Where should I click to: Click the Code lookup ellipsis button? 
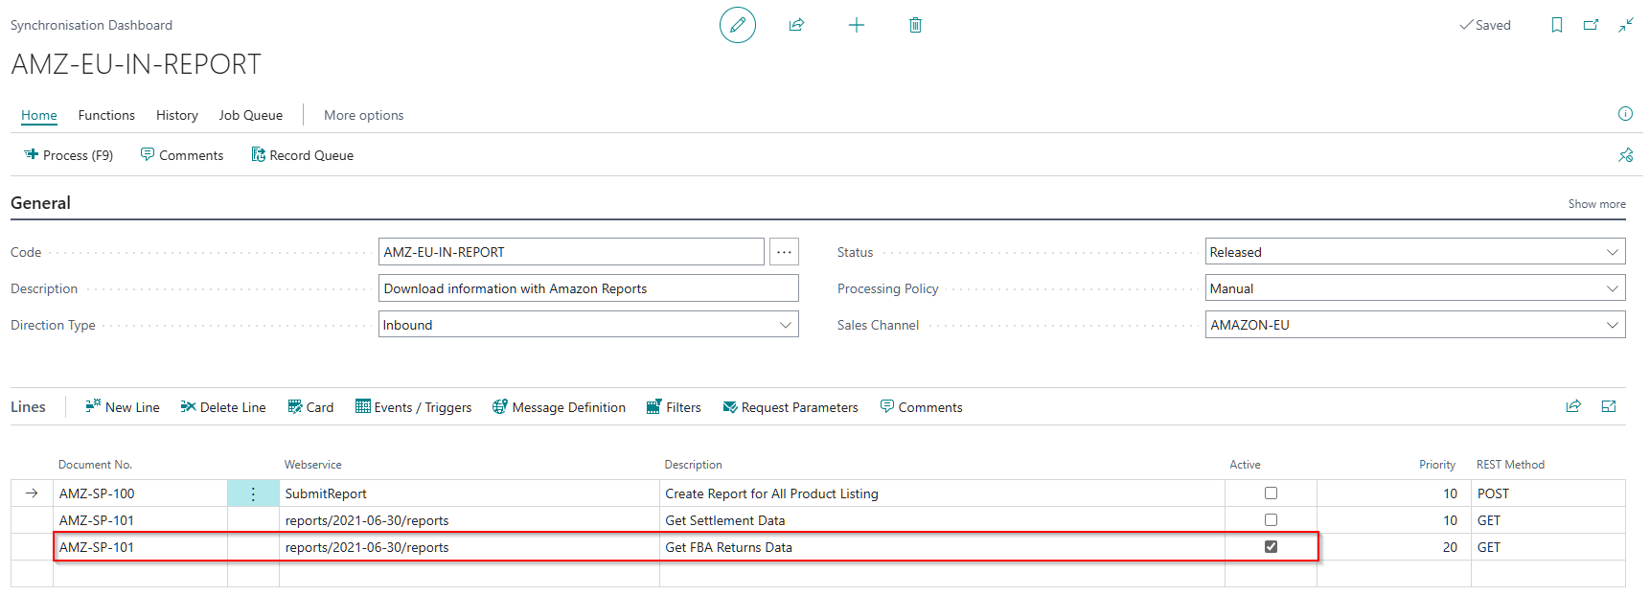[x=784, y=252]
